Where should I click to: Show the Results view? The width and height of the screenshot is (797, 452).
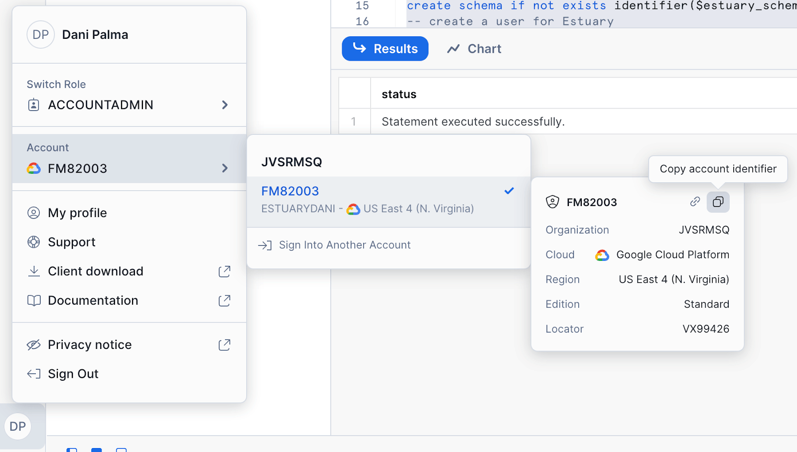click(x=385, y=49)
